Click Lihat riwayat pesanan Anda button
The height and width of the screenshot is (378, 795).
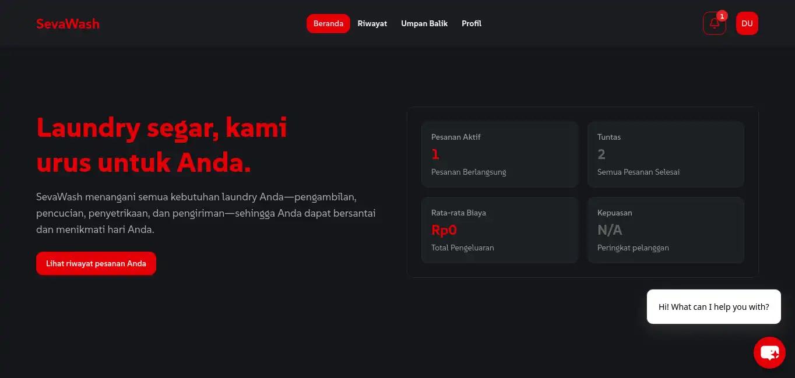click(96, 263)
